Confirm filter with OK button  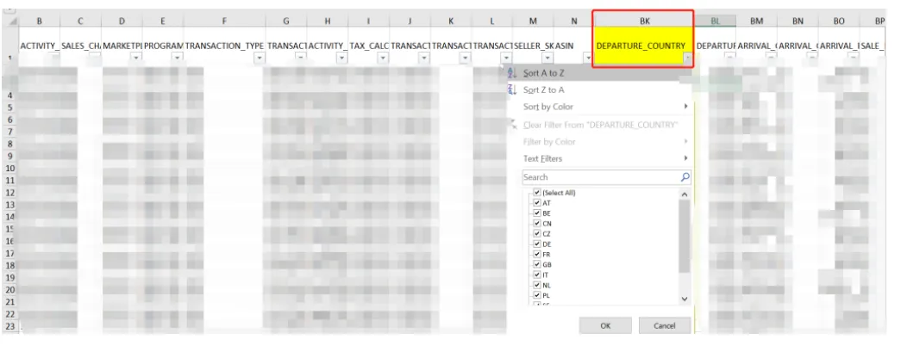605,325
